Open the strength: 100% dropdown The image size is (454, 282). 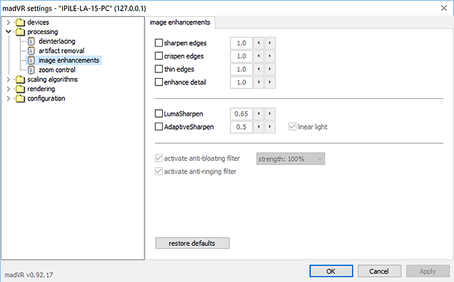tap(291, 159)
